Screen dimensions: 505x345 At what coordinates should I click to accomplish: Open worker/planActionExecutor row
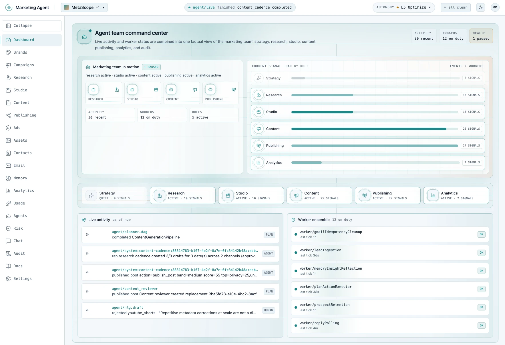(x=390, y=289)
